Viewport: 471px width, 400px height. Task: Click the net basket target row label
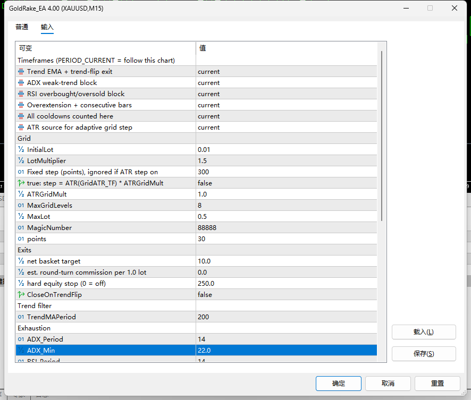point(54,261)
